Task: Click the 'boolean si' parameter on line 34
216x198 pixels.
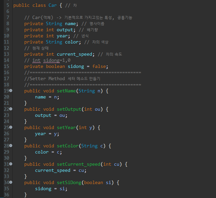Action: [98, 183]
